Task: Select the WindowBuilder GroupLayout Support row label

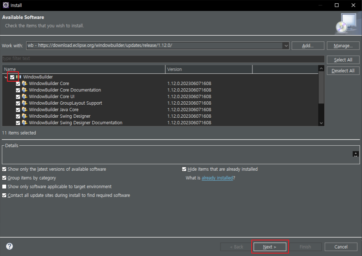Action: pos(66,103)
